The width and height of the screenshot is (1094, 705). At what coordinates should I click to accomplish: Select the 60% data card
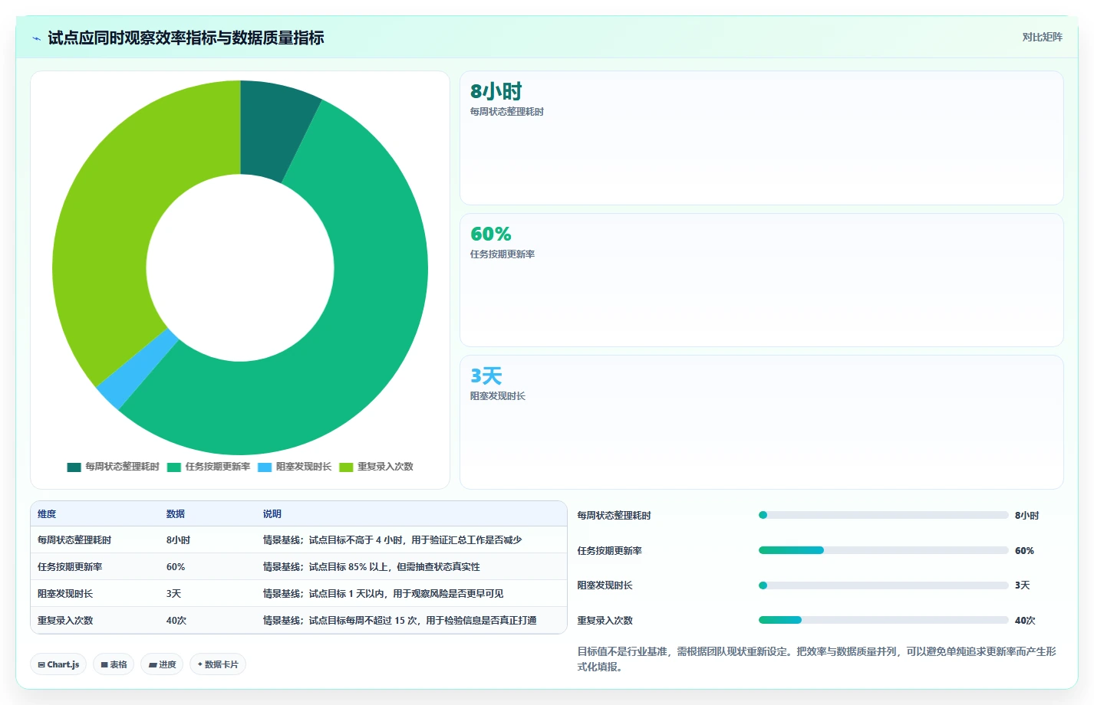point(761,280)
